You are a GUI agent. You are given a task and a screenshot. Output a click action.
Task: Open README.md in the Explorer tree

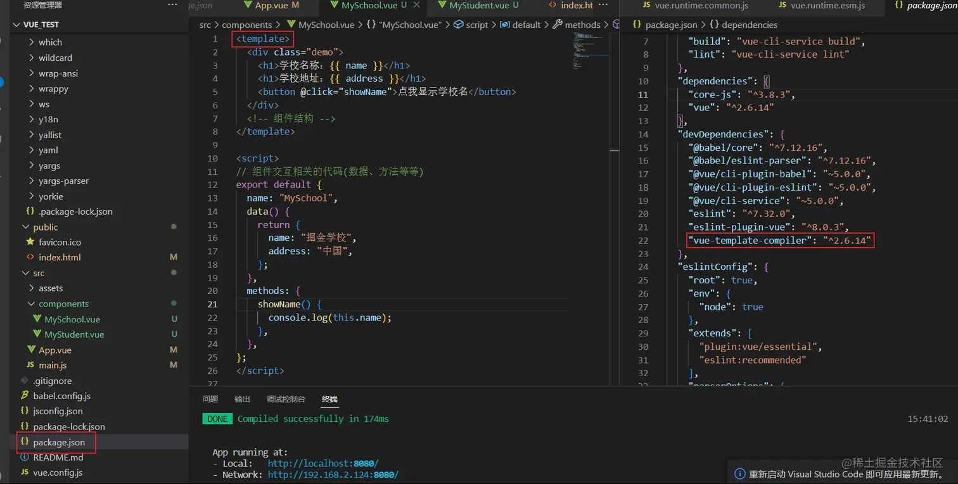58,457
